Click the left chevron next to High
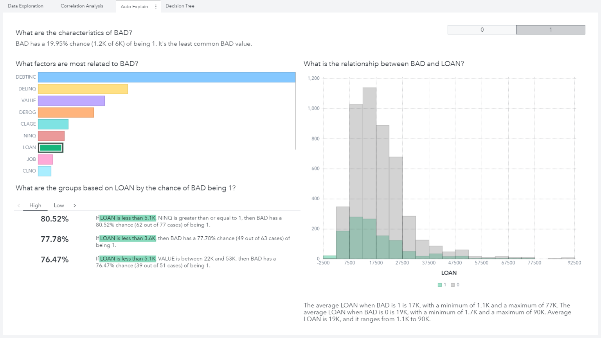The height and width of the screenshot is (338, 601). pyautogui.click(x=19, y=205)
